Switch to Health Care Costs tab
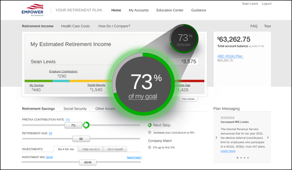292x170 pixels. pyautogui.click(x=75, y=26)
